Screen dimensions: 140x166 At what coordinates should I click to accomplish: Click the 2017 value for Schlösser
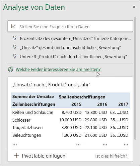pyautogui.click(x=119, y=120)
